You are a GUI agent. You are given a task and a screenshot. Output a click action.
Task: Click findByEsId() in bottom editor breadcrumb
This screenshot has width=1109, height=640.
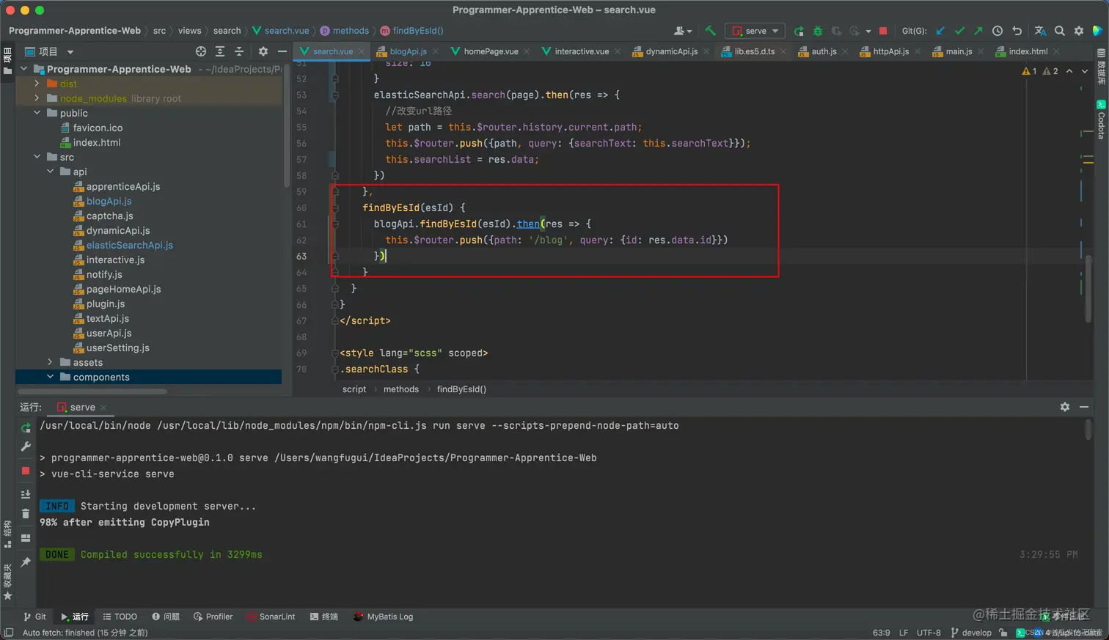[x=461, y=389]
